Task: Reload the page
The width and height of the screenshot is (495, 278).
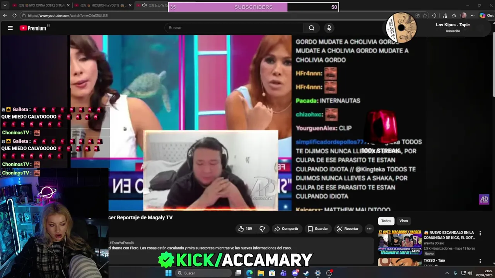Action: click(14, 15)
